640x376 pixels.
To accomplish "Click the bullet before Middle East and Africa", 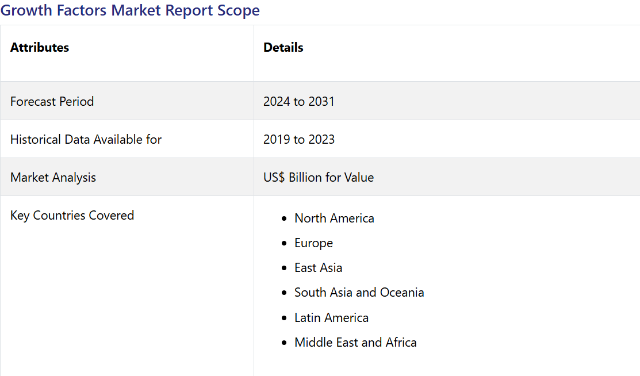I will coord(284,343).
